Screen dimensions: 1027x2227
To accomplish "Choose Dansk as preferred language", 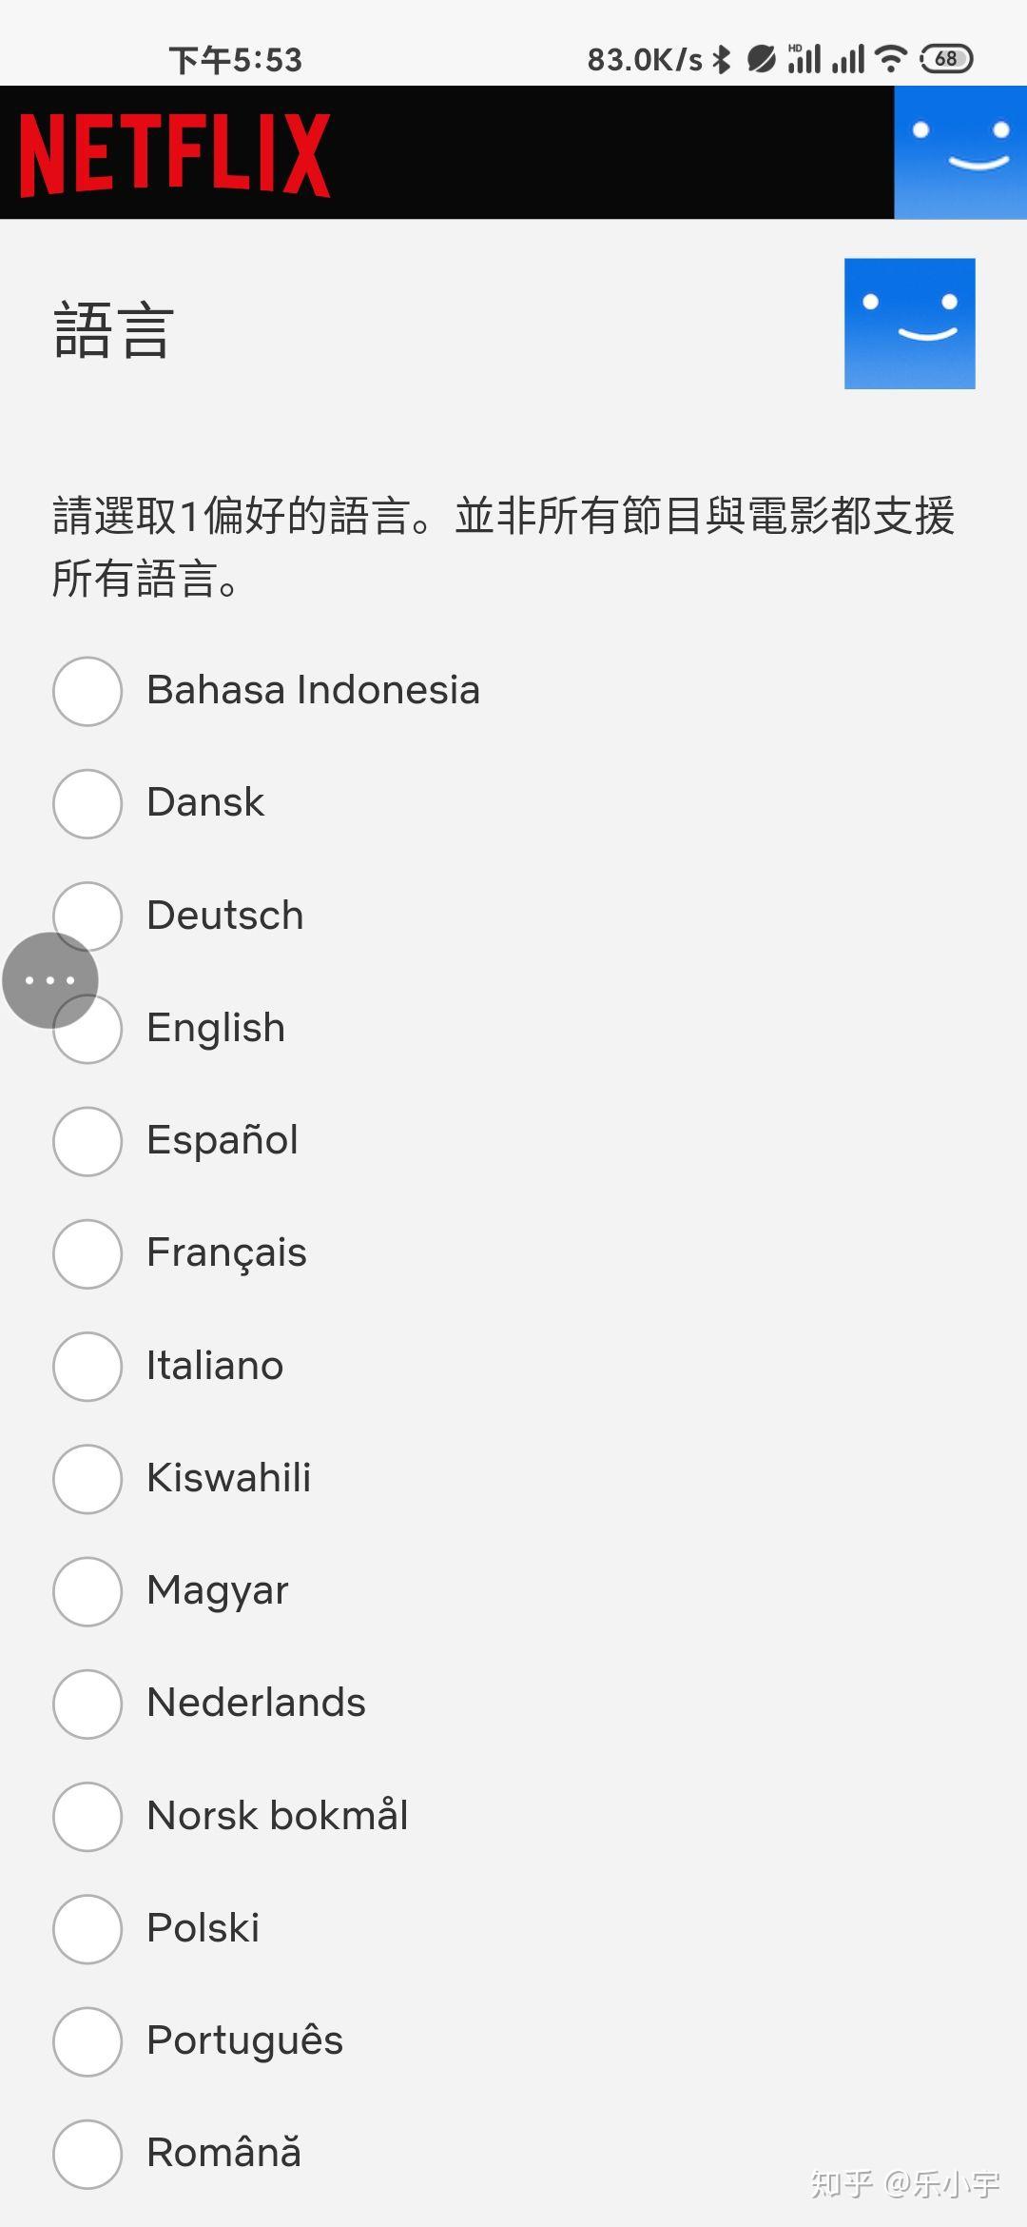I will point(87,803).
